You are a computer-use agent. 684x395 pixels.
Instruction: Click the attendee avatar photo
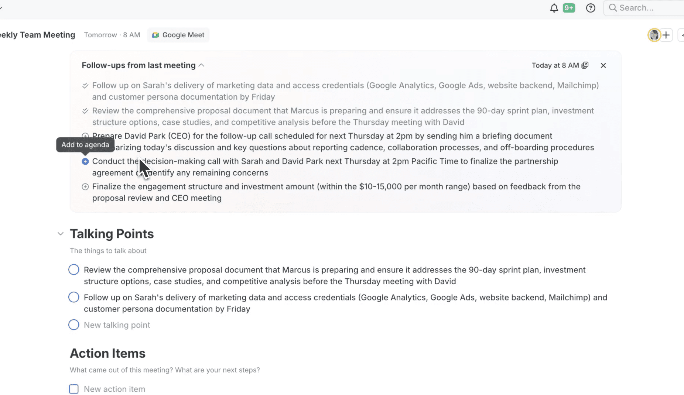click(654, 35)
